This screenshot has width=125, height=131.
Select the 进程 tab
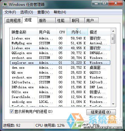(x=30, y=20)
